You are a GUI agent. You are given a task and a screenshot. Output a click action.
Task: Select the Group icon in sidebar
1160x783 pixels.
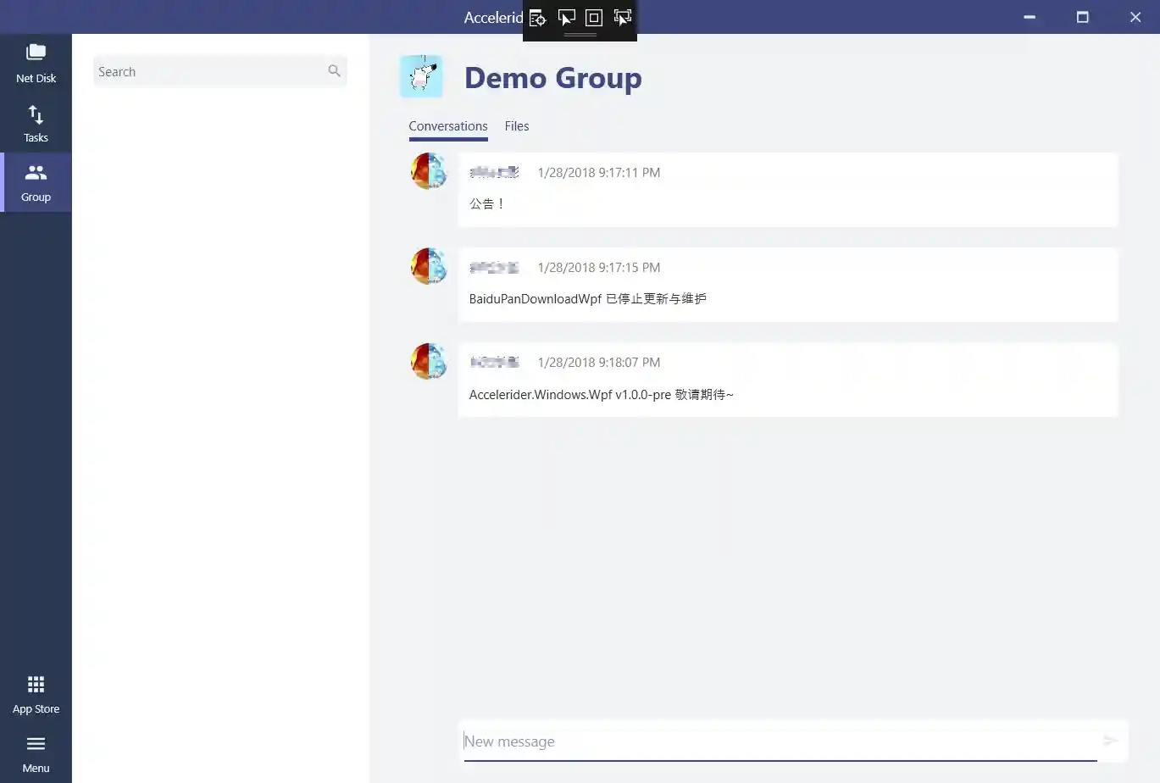tap(36, 180)
